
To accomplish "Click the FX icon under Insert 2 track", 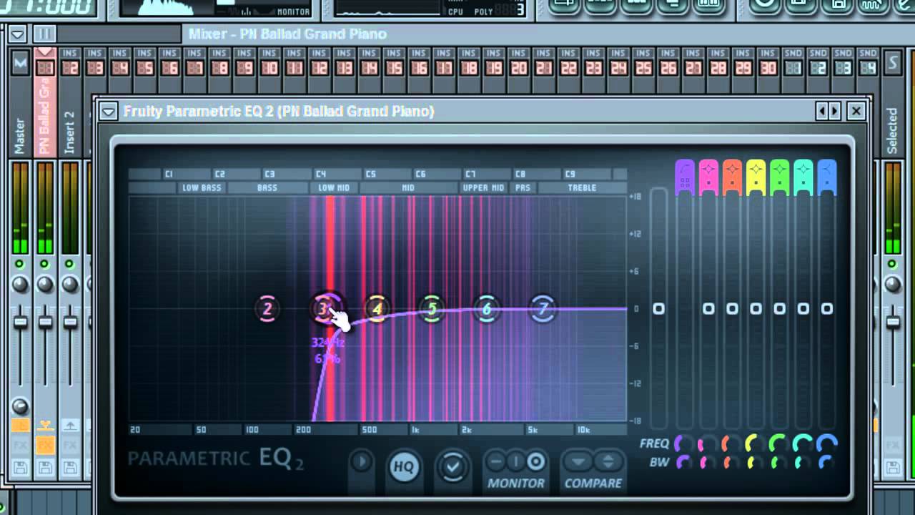I will [x=70, y=445].
